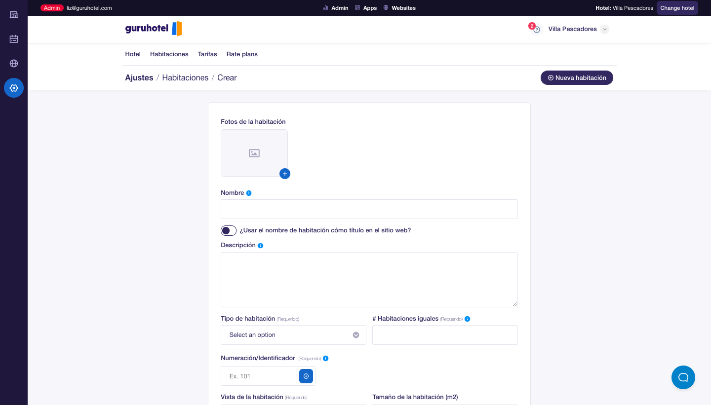The width and height of the screenshot is (711, 405).
Task: Click the room photo placeholder thumbnail
Action: 254,153
